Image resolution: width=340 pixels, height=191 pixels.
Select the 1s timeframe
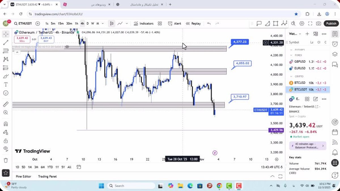pos(47,24)
